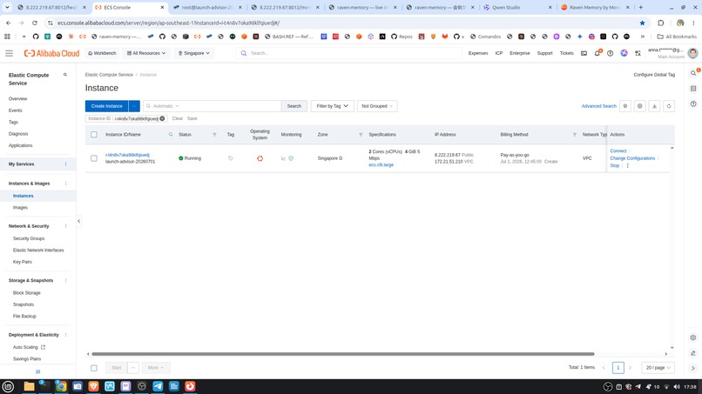Open the Singapore region dropdown
The height and width of the screenshot is (394, 702).
[x=194, y=53]
